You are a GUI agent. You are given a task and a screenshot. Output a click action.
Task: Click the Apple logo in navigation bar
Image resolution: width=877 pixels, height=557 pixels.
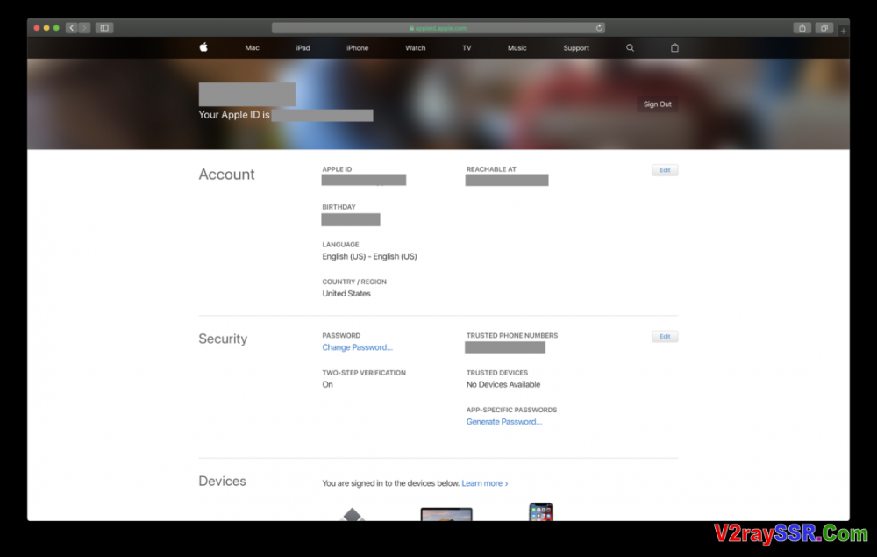[203, 47]
